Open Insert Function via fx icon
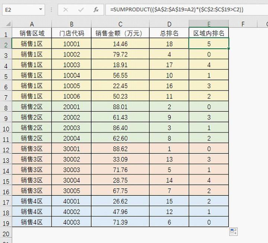This screenshot has height=243, width=268. (x=96, y=10)
